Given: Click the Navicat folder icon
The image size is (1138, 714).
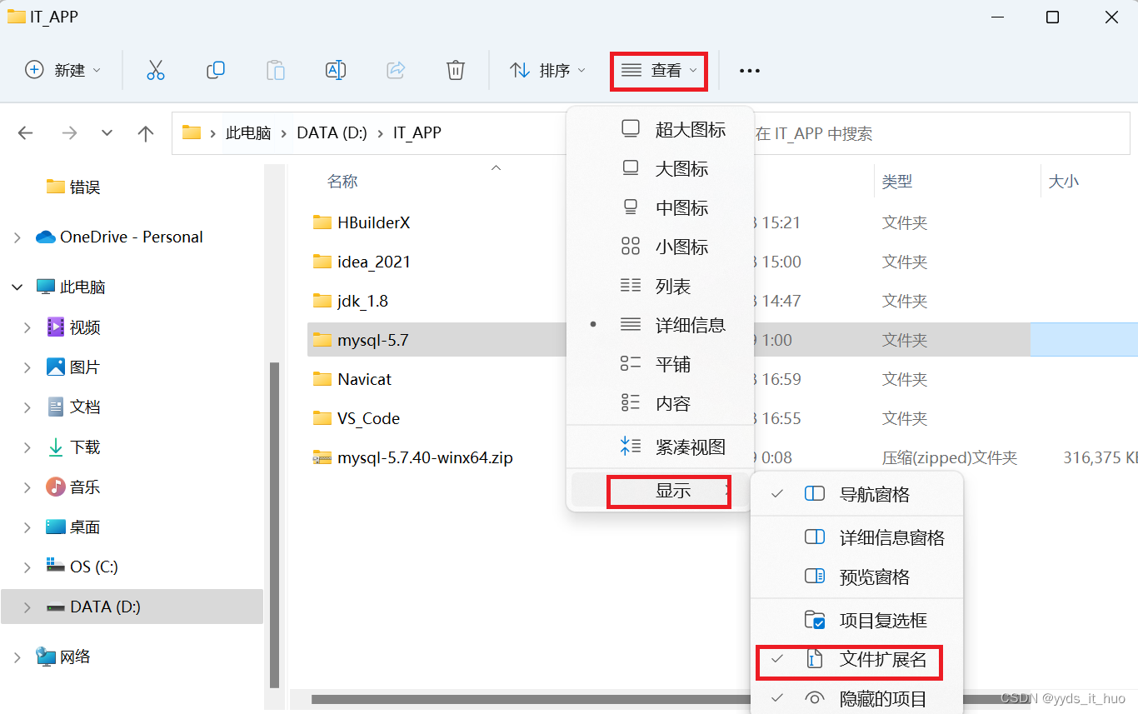Looking at the screenshot, I should click(322, 379).
